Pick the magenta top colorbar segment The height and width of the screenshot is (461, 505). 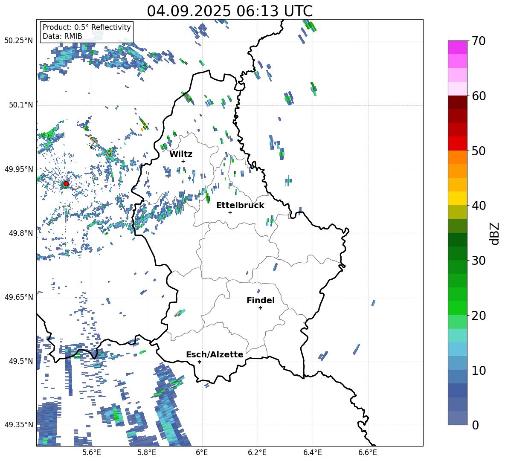click(x=458, y=47)
